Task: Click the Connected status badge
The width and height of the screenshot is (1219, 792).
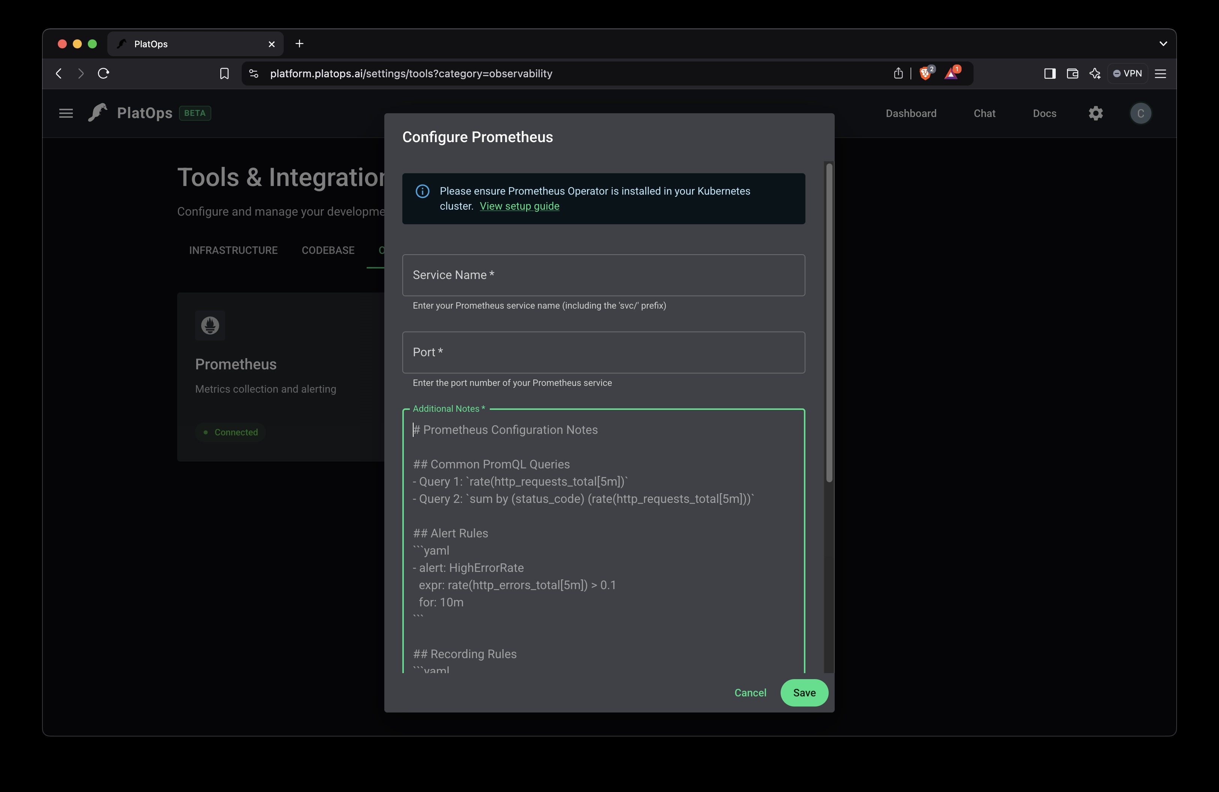Action: 230,432
